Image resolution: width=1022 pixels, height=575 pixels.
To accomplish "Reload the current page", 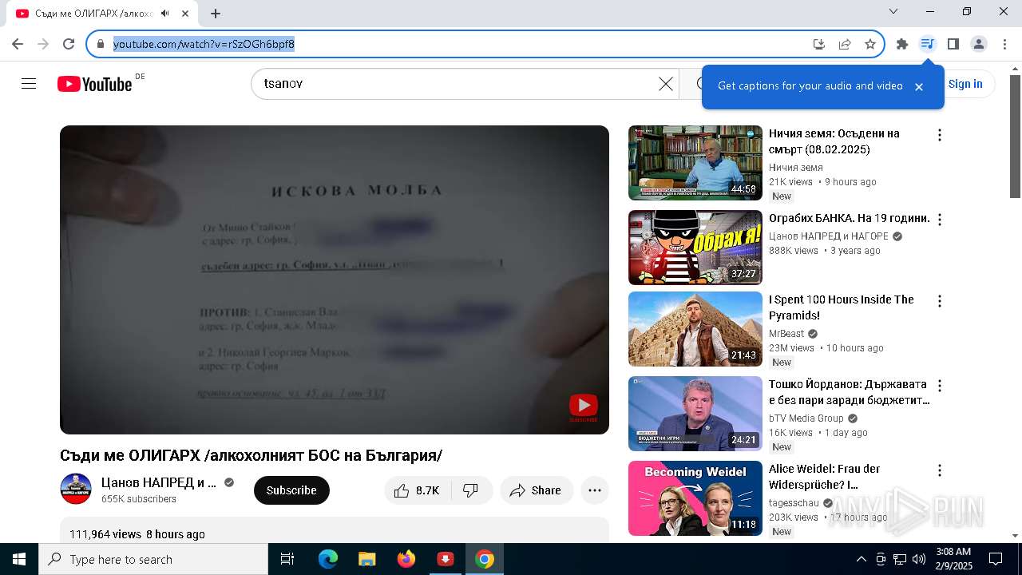I will pos(69,44).
